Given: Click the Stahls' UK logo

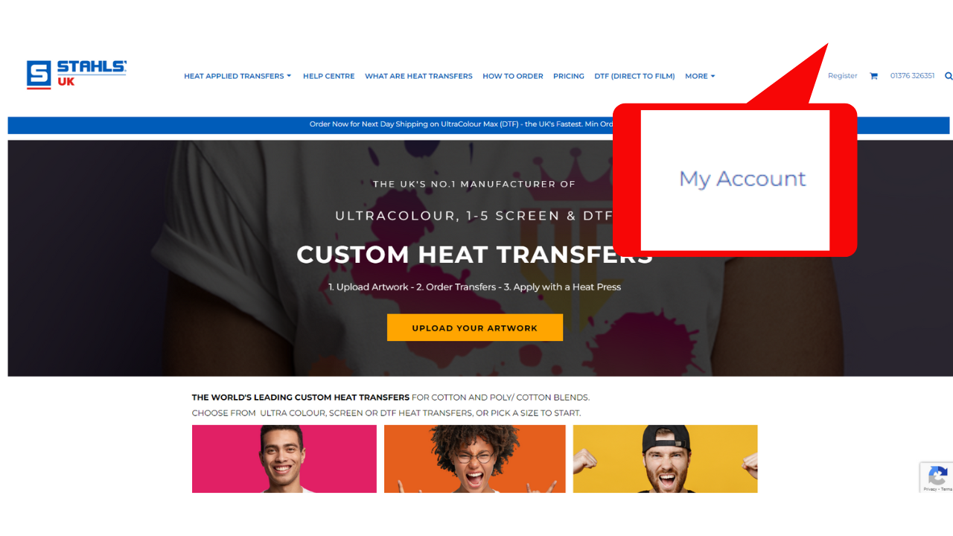Looking at the screenshot, I should pos(77,74).
